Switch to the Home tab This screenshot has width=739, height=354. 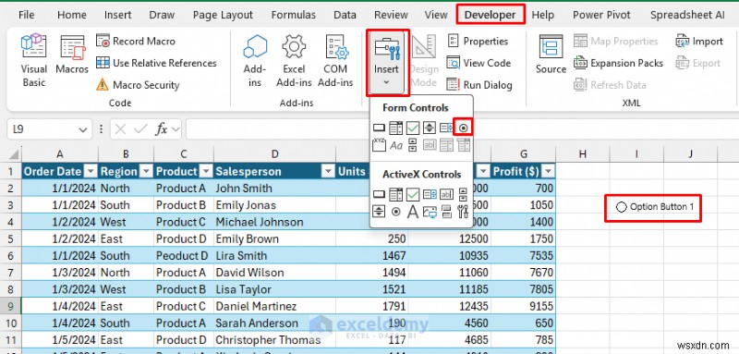pyautogui.click(x=72, y=15)
